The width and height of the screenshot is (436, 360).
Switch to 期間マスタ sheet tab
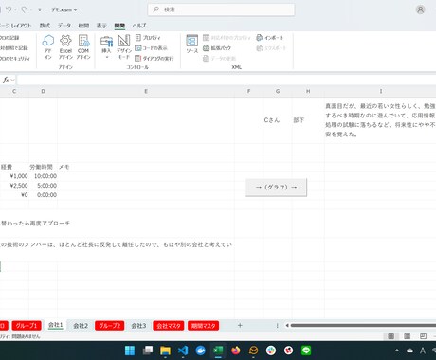pyautogui.click(x=203, y=326)
